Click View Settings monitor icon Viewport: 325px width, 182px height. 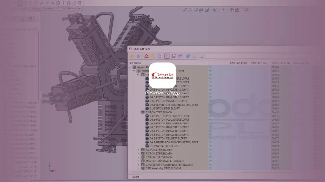click(x=246, y=10)
